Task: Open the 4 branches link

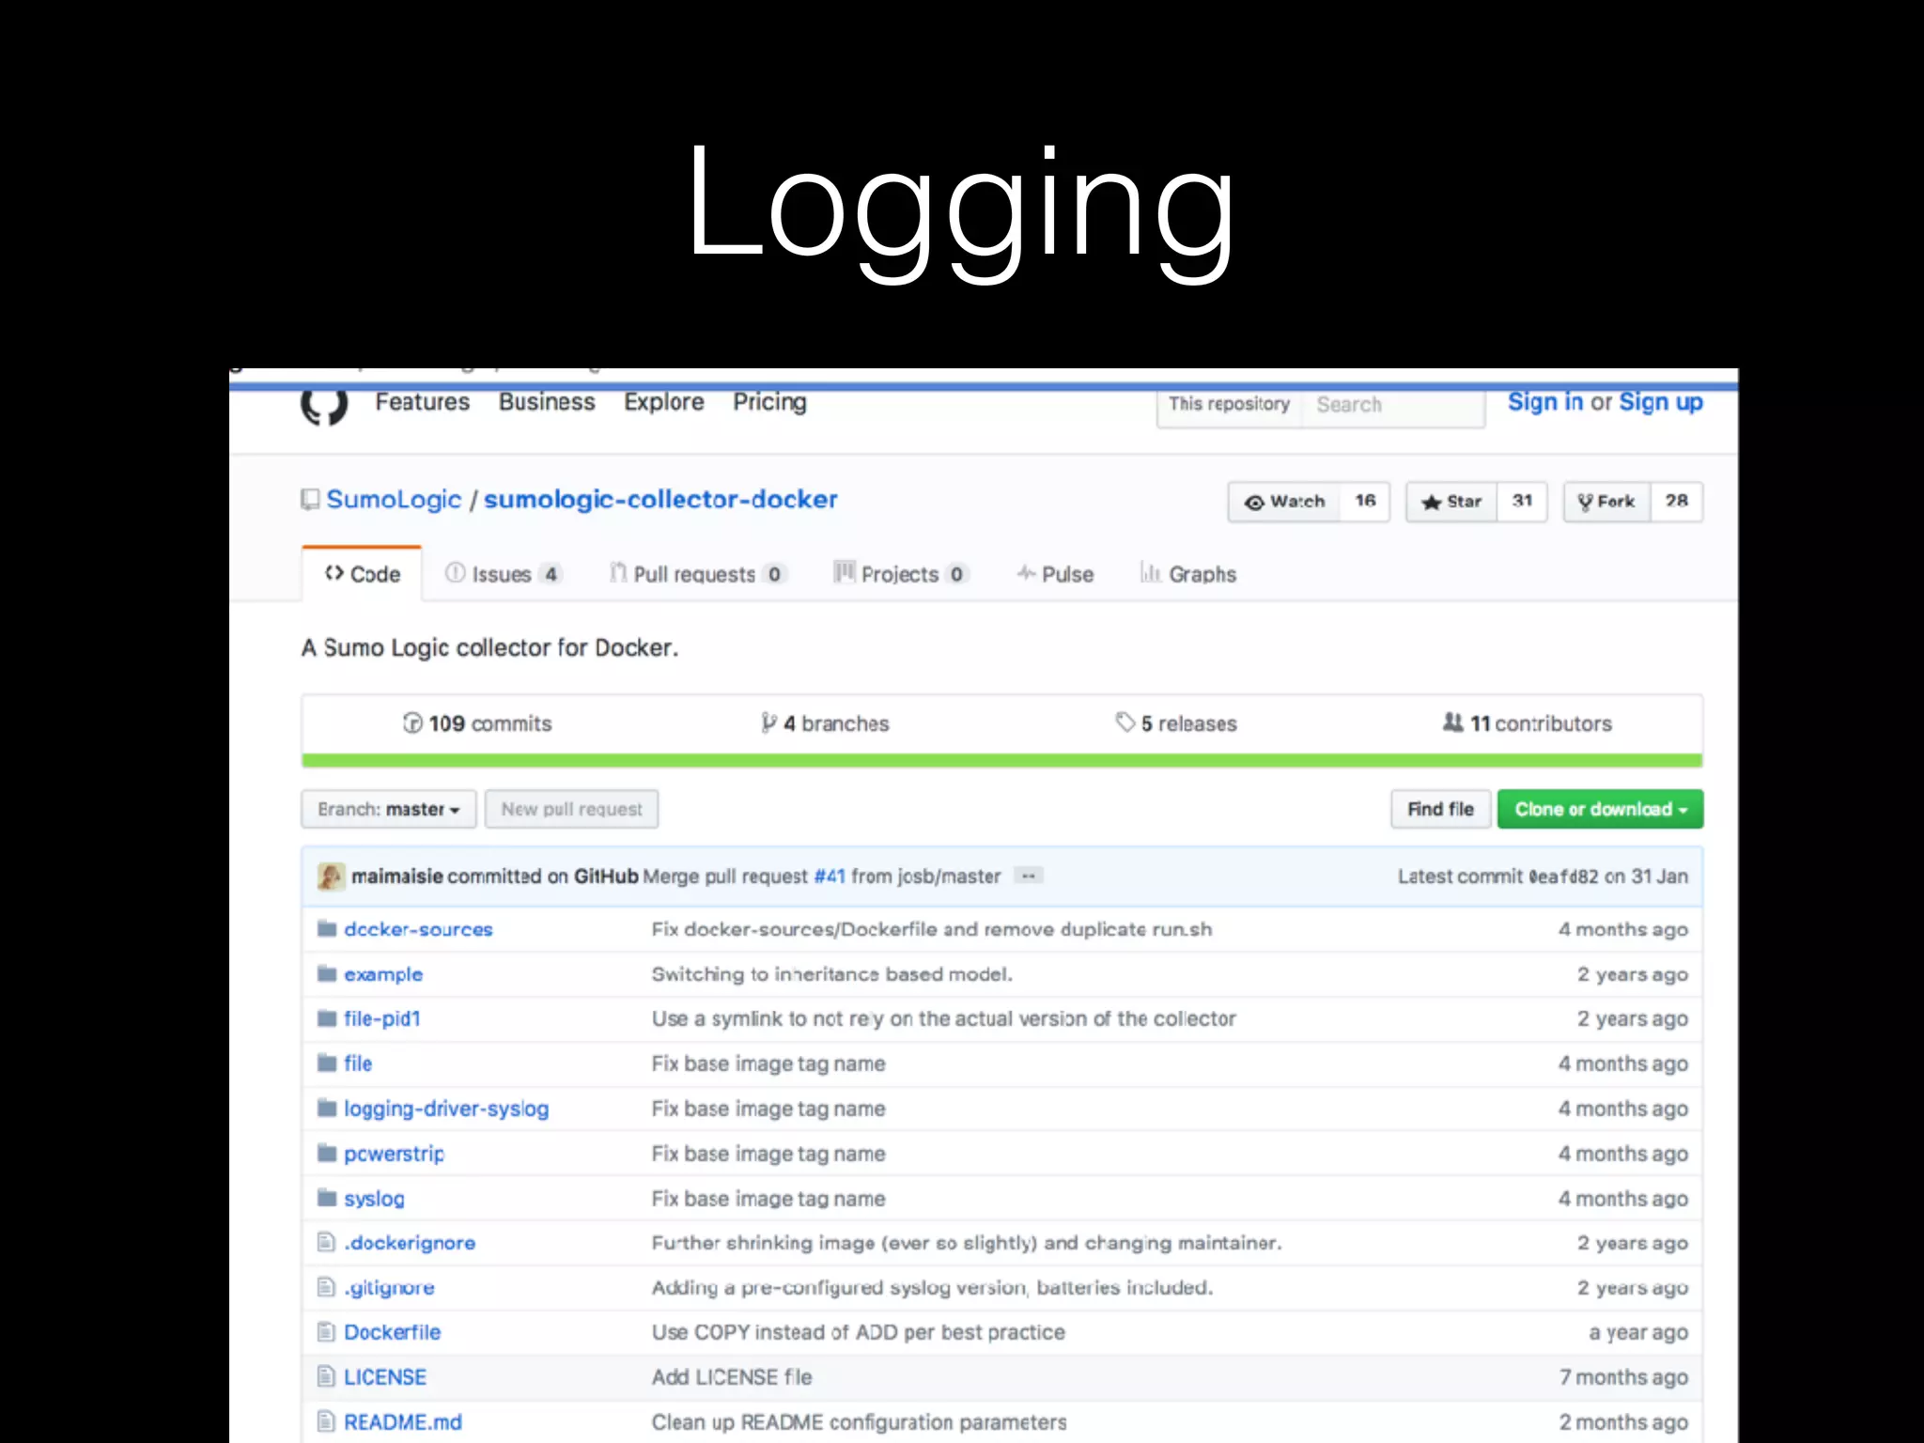Action: click(x=825, y=723)
